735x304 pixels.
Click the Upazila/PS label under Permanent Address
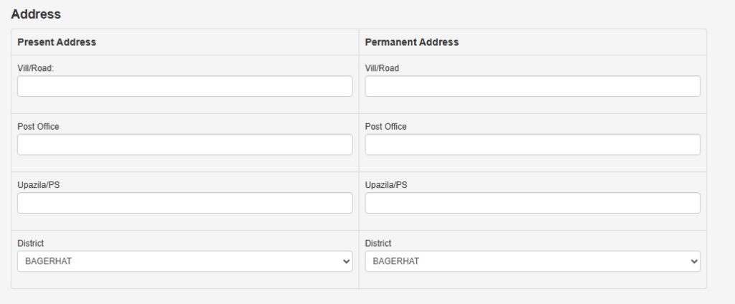coord(386,184)
